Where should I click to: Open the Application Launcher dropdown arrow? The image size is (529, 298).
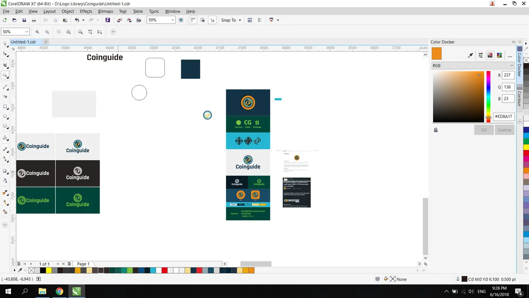278,20
